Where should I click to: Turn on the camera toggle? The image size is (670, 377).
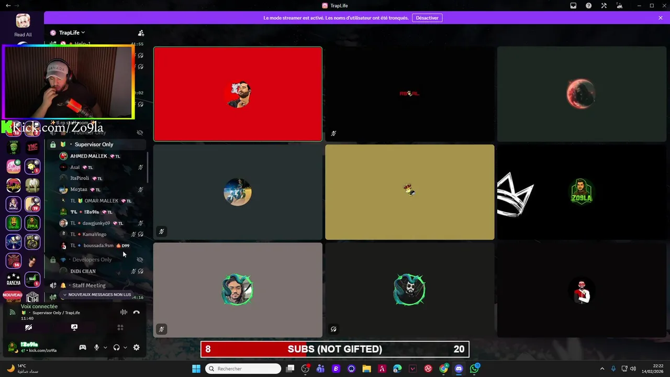[28, 327]
